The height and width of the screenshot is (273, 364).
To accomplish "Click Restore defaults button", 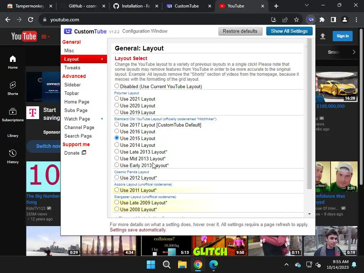I will tap(240, 31).
